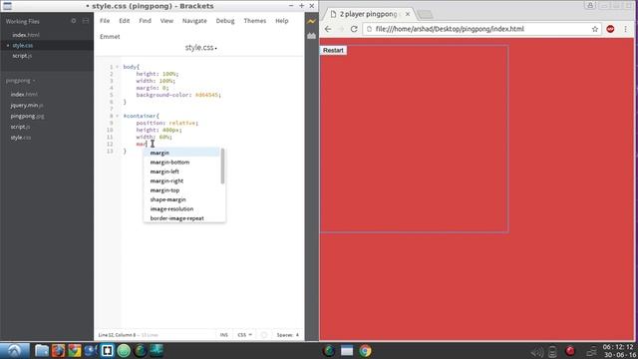Expand the pingpong project dropdown
The width and height of the screenshot is (638, 359).
20,81
